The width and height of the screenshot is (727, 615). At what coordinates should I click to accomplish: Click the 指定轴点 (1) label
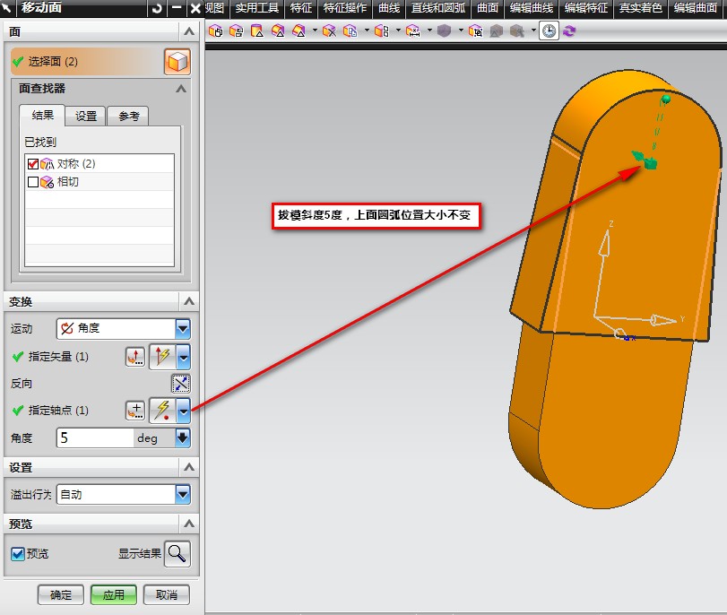tap(58, 411)
